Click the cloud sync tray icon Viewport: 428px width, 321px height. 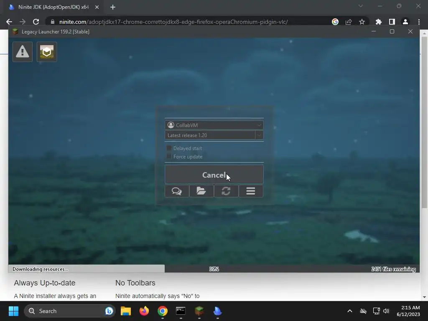tap(363, 311)
